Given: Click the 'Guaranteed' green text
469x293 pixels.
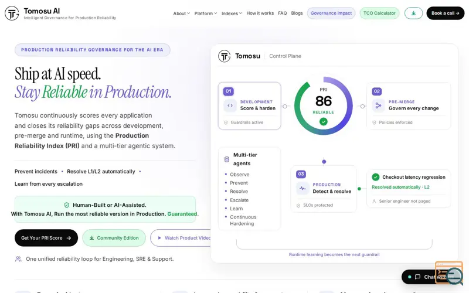Looking at the screenshot, I should (x=182, y=214).
